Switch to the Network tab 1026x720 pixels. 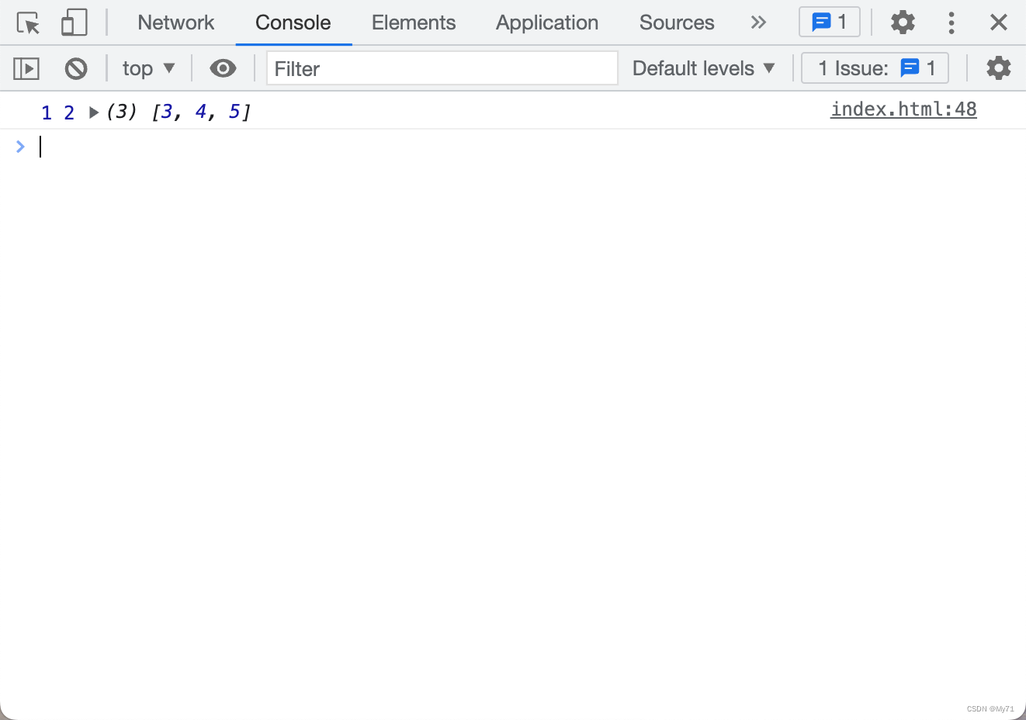[175, 22]
